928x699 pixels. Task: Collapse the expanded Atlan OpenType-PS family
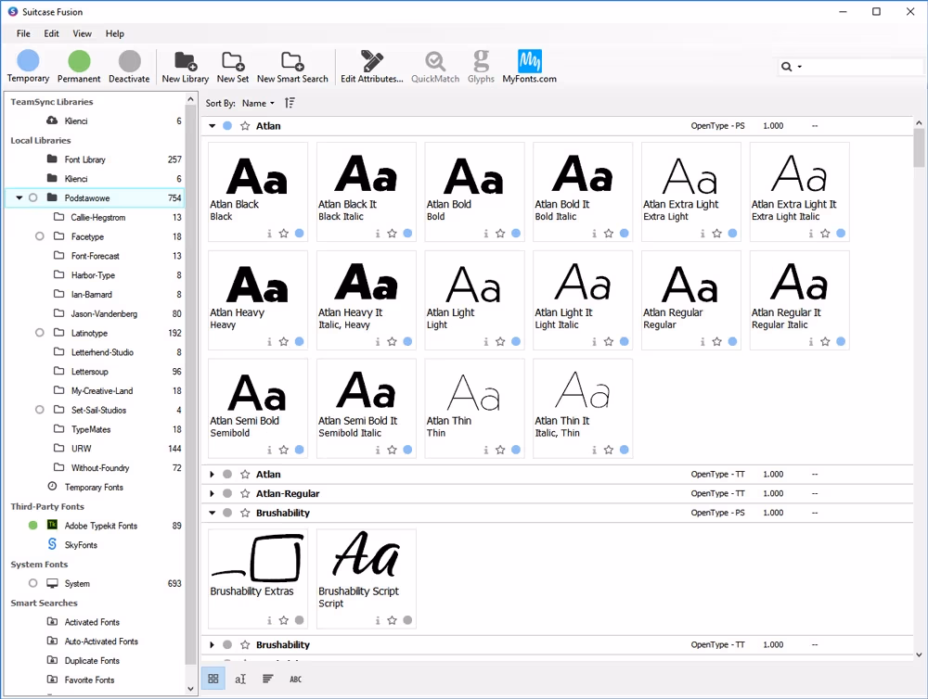pos(212,126)
